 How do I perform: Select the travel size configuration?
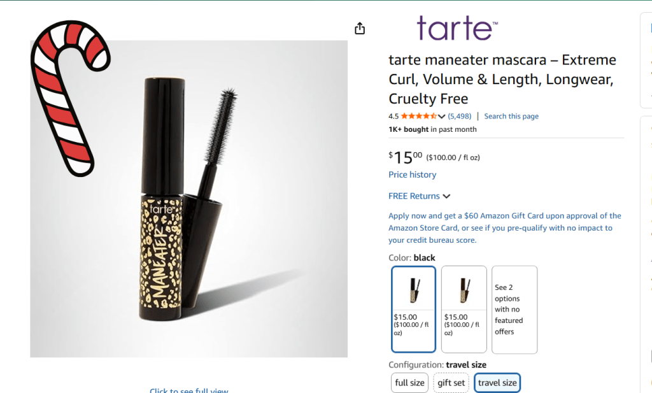point(497,383)
